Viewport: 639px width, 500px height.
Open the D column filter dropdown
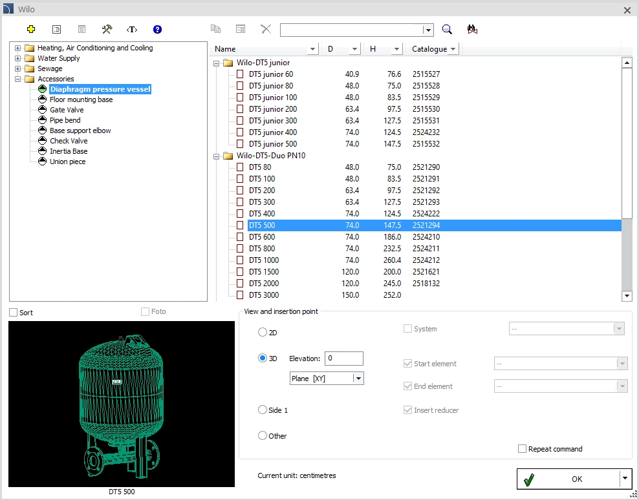tap(354, 49)
